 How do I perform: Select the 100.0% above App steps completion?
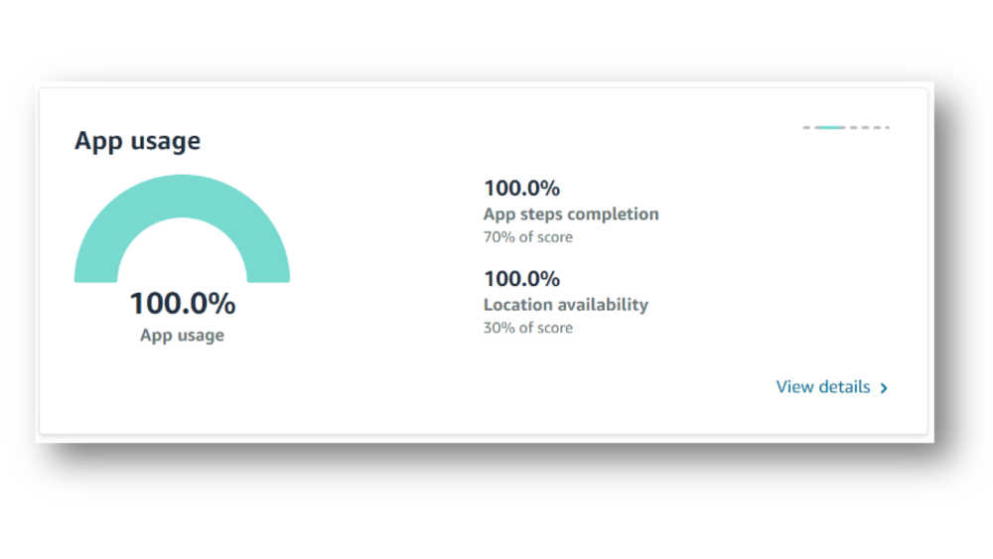pos(521,188)
